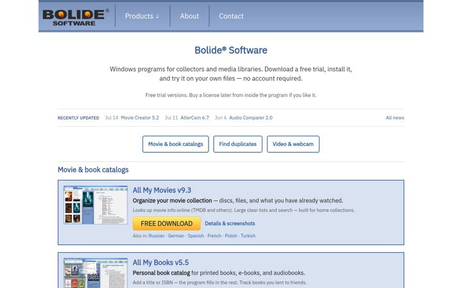
Task: Switch to the Russian version link
Action: [x=157, y=236]
